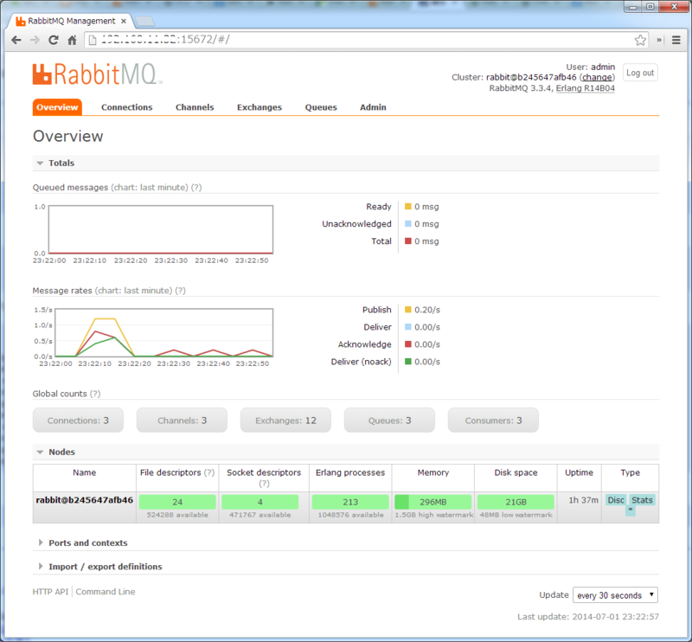Click the Stats node type badge
This screenshot has height=642, width=692.
tap(642, 500)
